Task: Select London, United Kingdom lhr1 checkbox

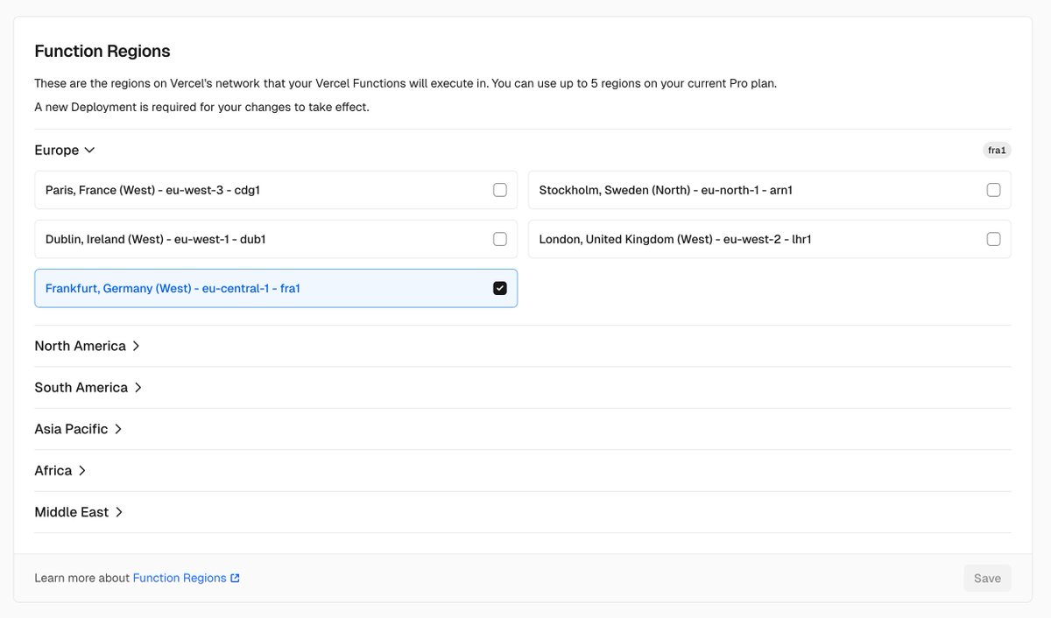Action: 993,239
